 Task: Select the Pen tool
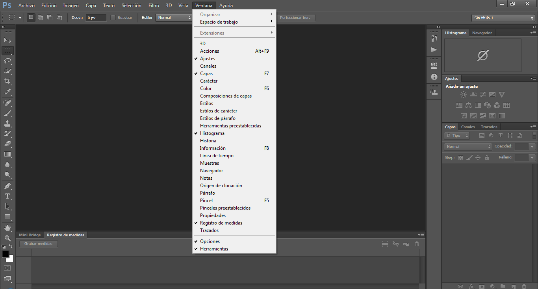click(x=7, y=186)
